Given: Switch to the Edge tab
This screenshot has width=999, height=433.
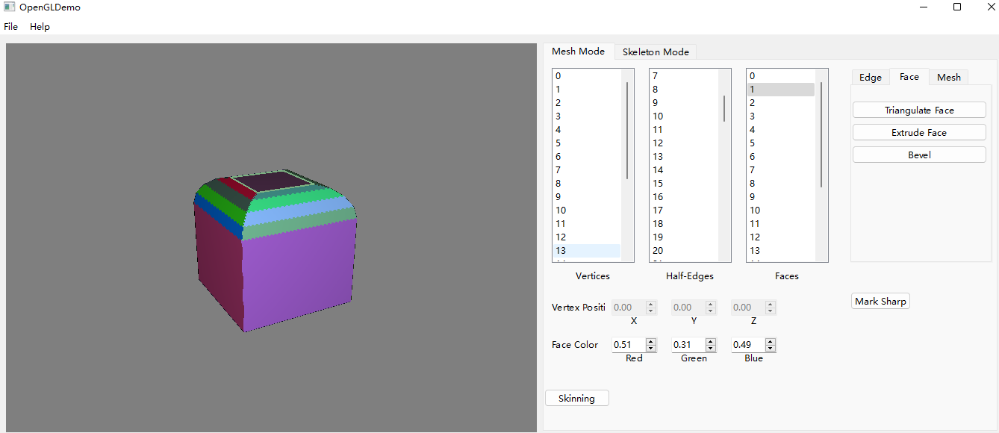Looking at the screenshot, I should pos(870,77).
